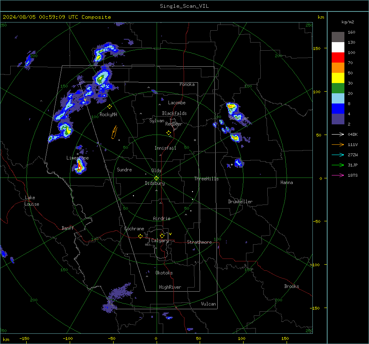Click the Drumheller city label
The width and height of the screenshot is (369, 344).
pos(240,202)
